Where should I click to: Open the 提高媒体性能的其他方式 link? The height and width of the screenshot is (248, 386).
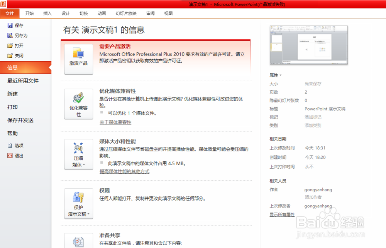[x=125, y=171]
